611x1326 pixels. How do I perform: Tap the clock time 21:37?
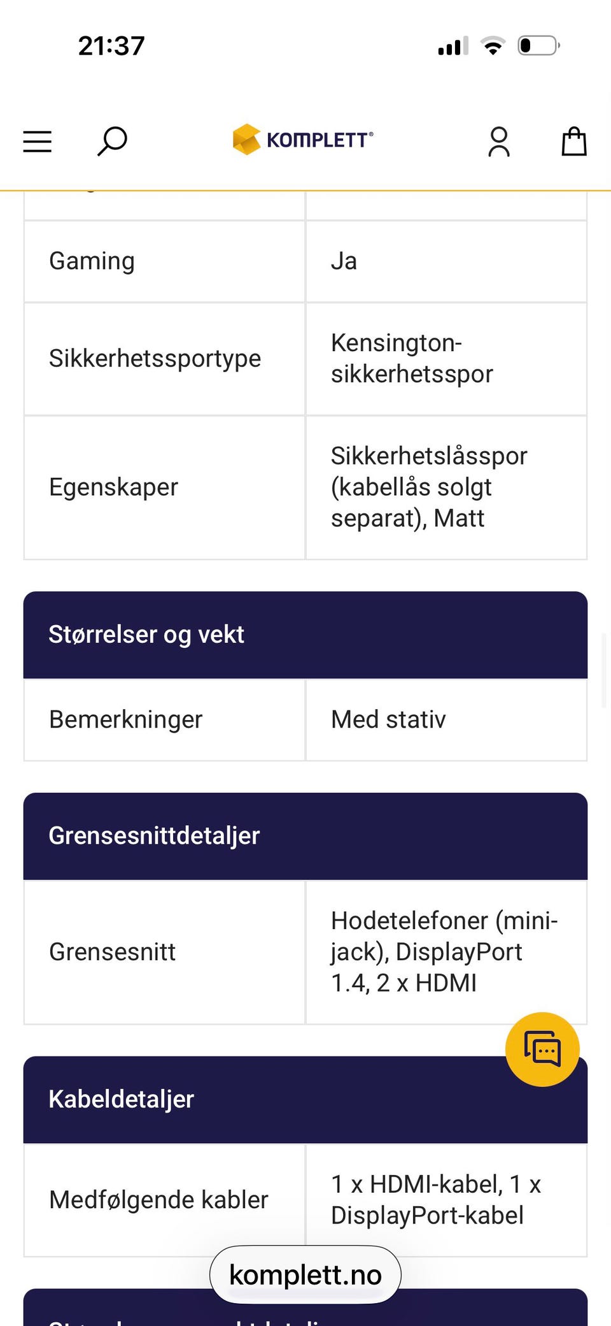111,46
